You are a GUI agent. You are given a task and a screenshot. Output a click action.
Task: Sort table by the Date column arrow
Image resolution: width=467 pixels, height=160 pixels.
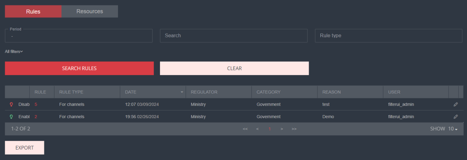[x=182, y=92]
